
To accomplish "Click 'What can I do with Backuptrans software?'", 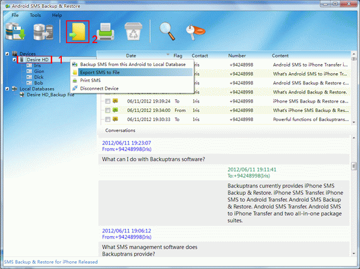I will tap(154, 159).
